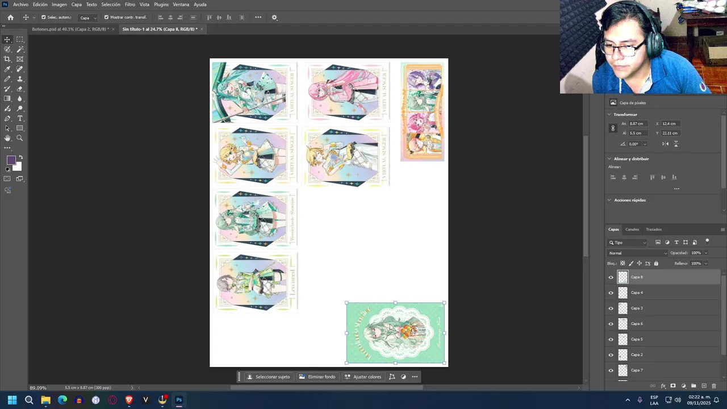727x409 pixels.
Task: Select the Rectangle shape tool
Action: (x=20, y=128)
